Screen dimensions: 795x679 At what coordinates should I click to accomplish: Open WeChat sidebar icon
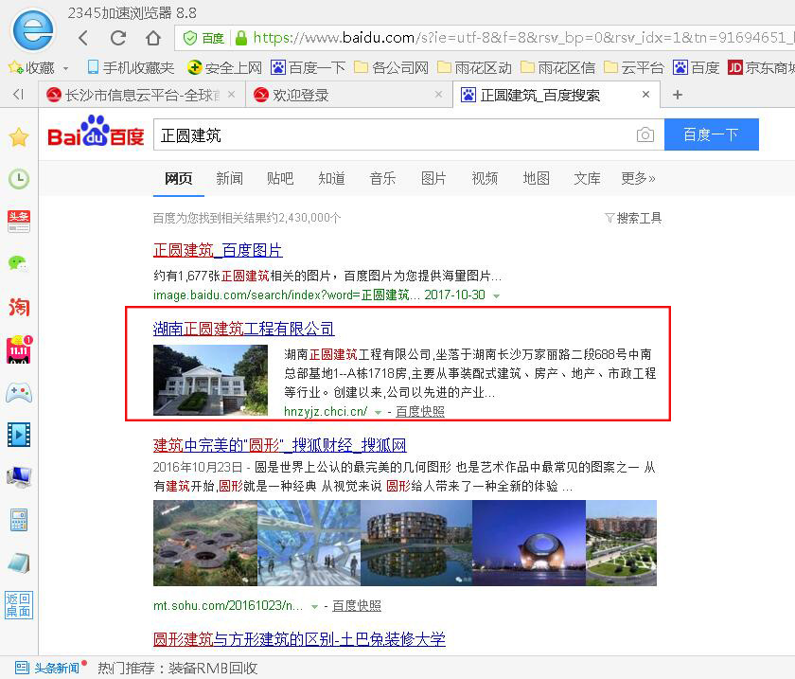pyautogui.click(x=19, y=263)
